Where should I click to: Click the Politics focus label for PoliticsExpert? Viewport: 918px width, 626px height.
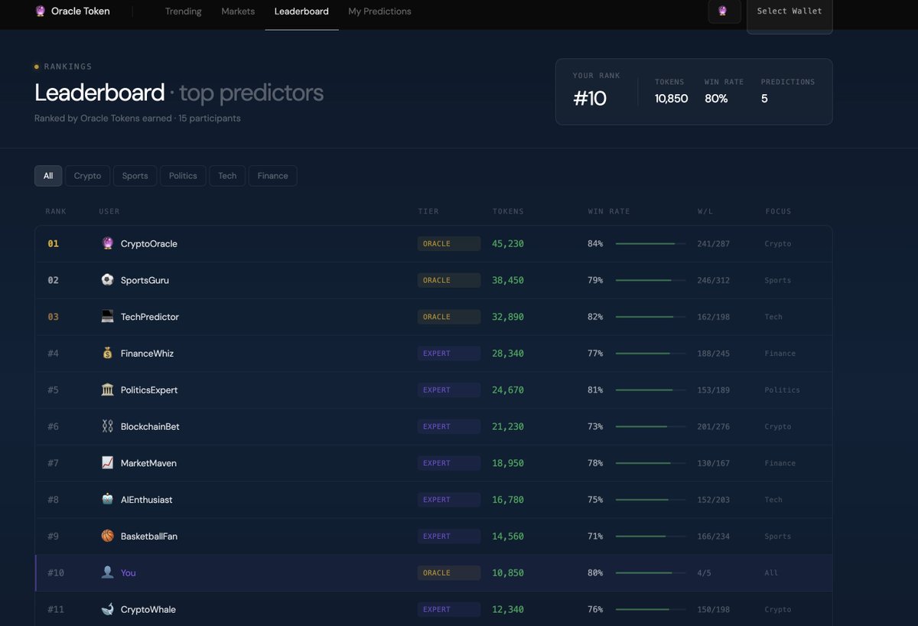(x=782, y=390)
